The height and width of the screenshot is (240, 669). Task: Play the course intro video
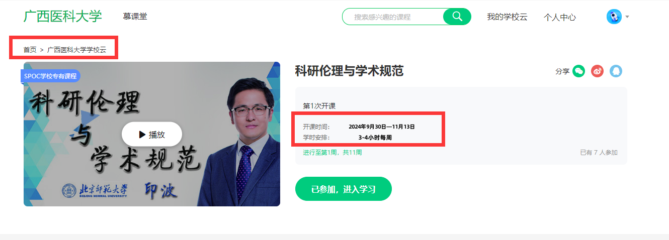point(152,134)
